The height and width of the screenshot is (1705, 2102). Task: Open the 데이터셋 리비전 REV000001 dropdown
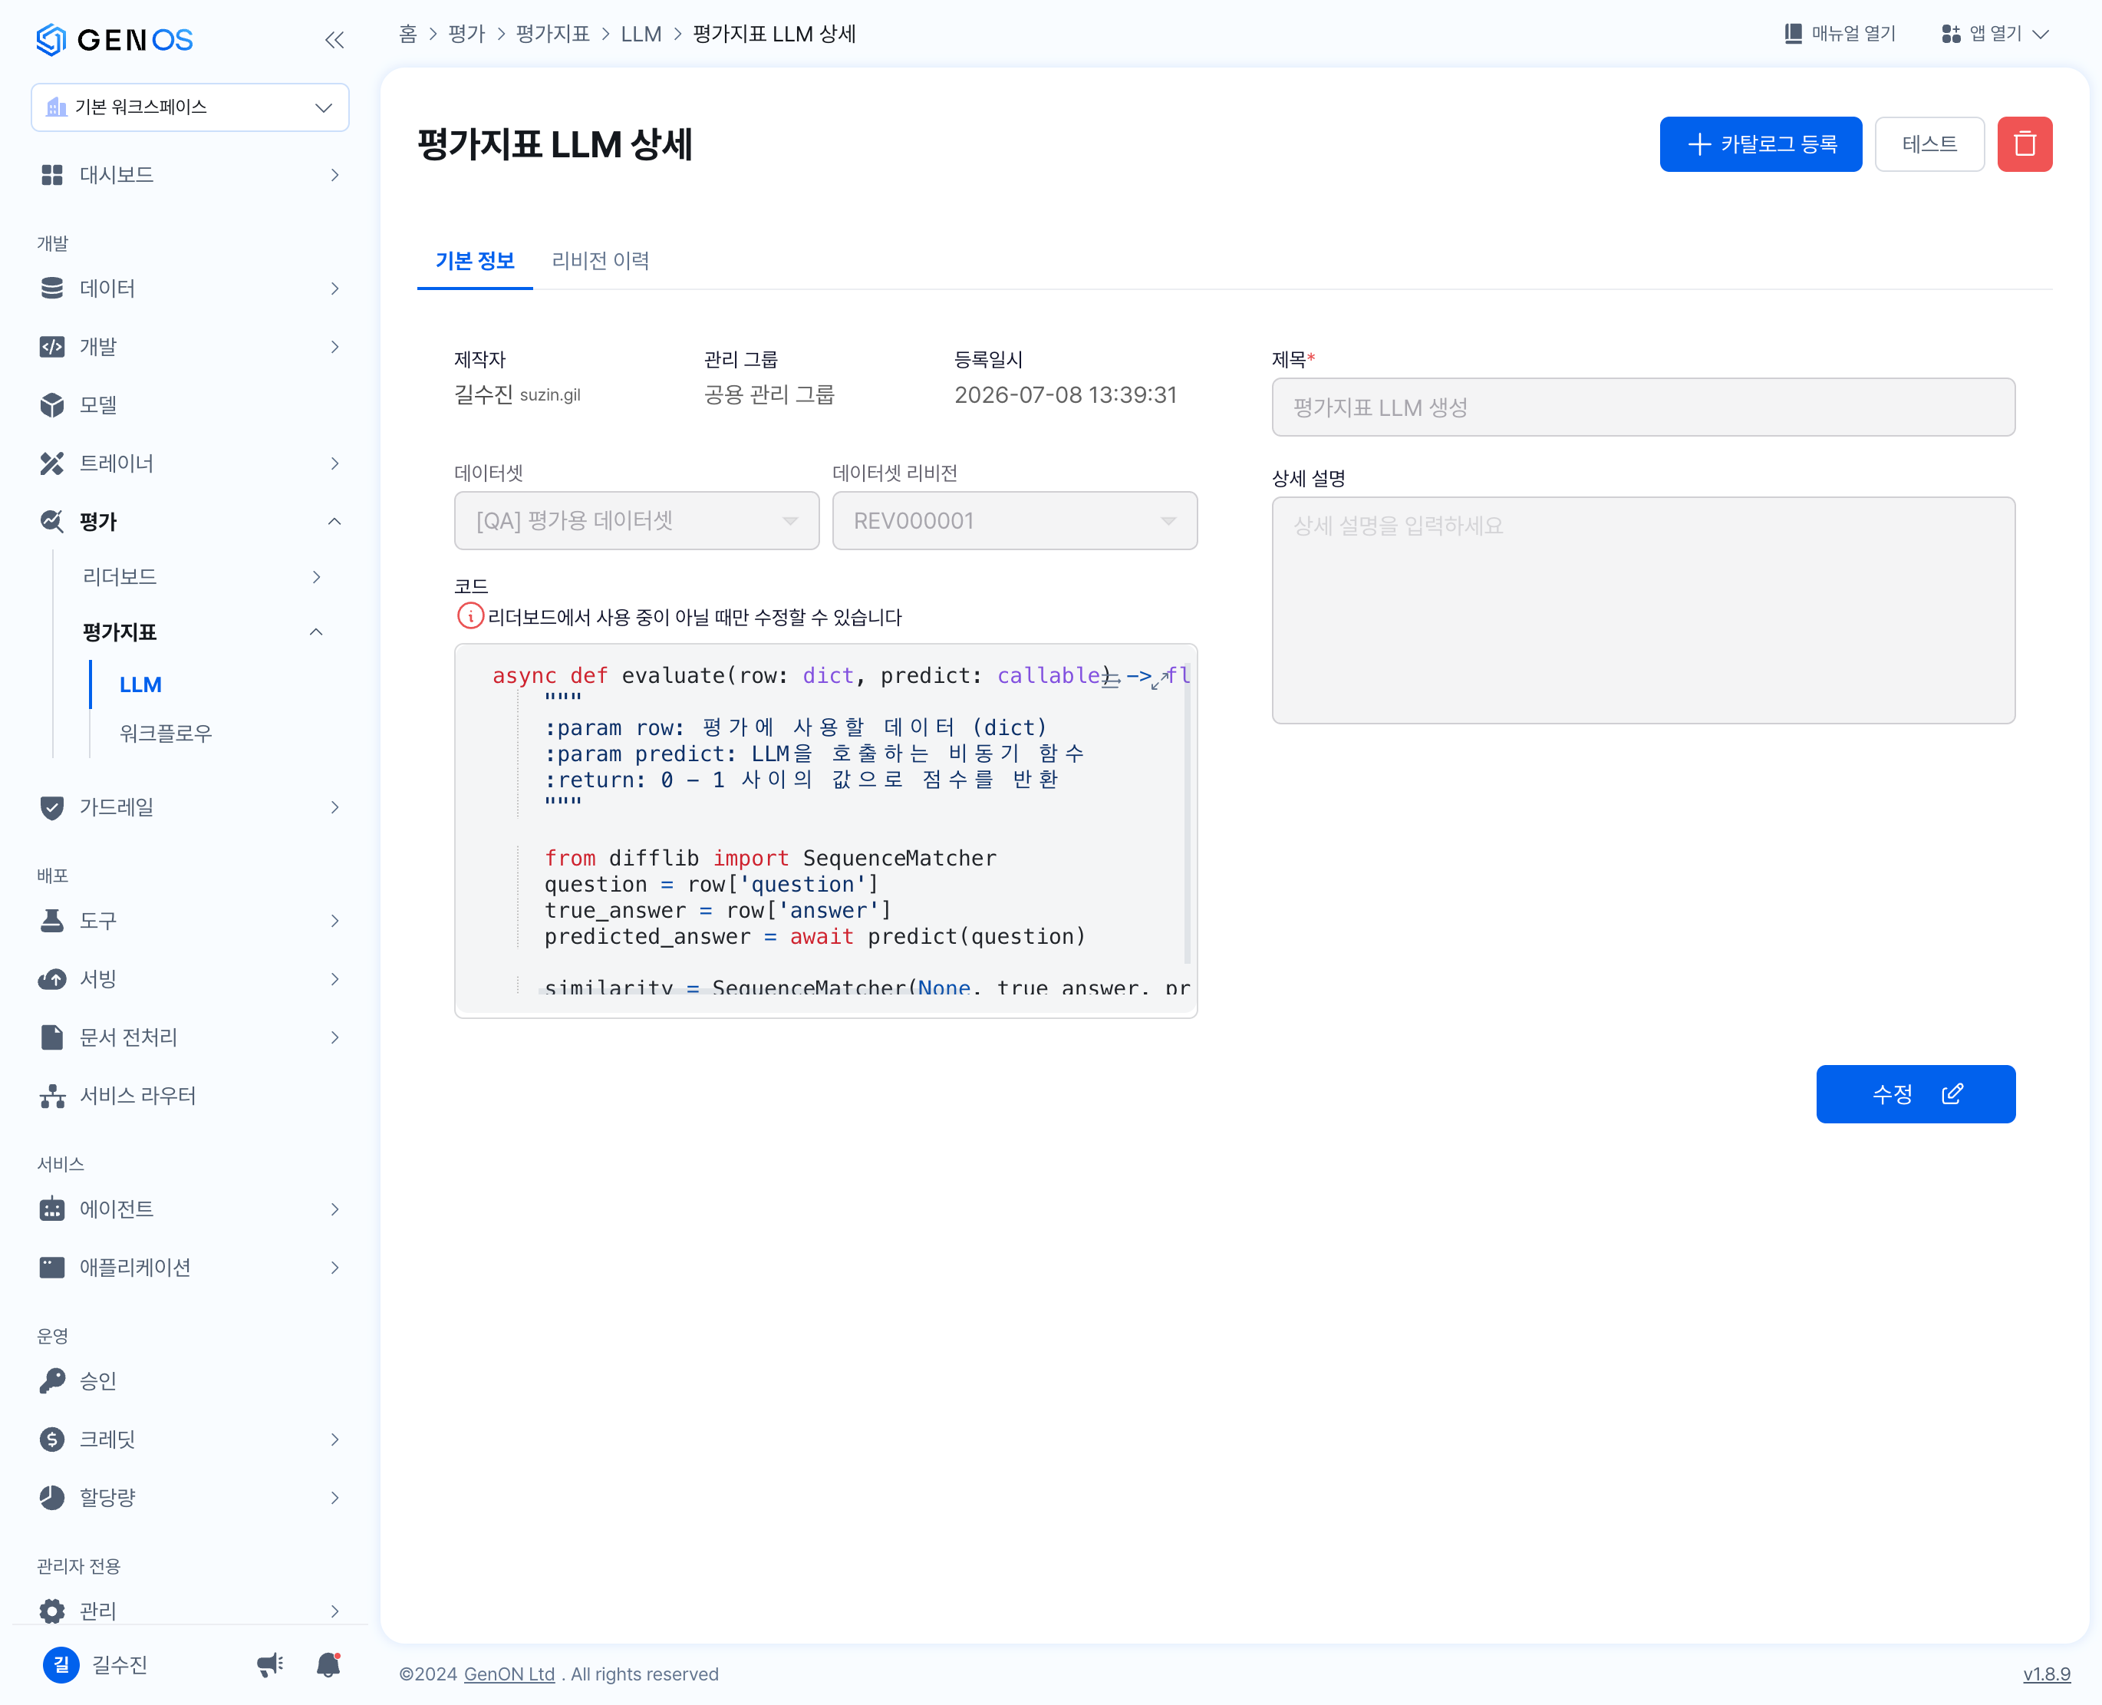click(1014, 520)
